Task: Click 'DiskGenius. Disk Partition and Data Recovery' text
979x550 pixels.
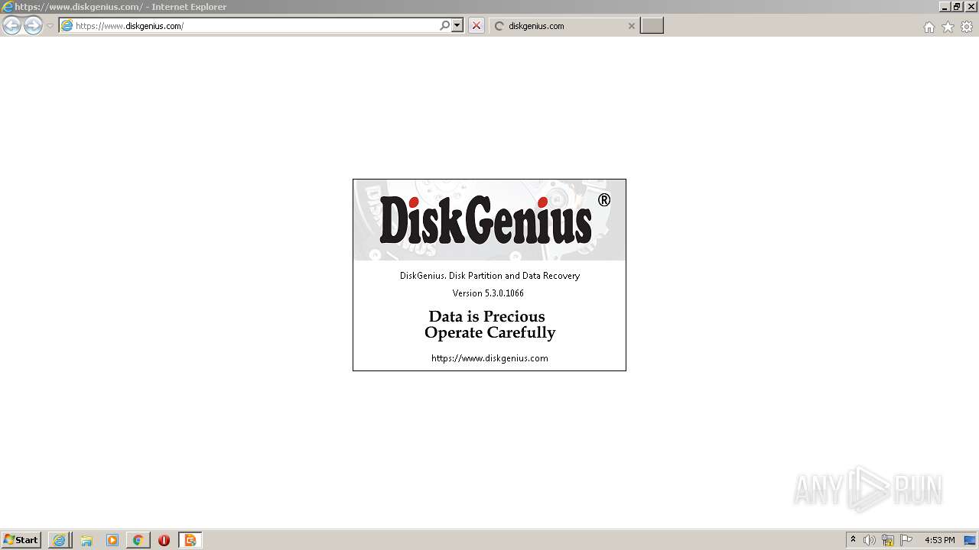Action: (x=489, y=276)
